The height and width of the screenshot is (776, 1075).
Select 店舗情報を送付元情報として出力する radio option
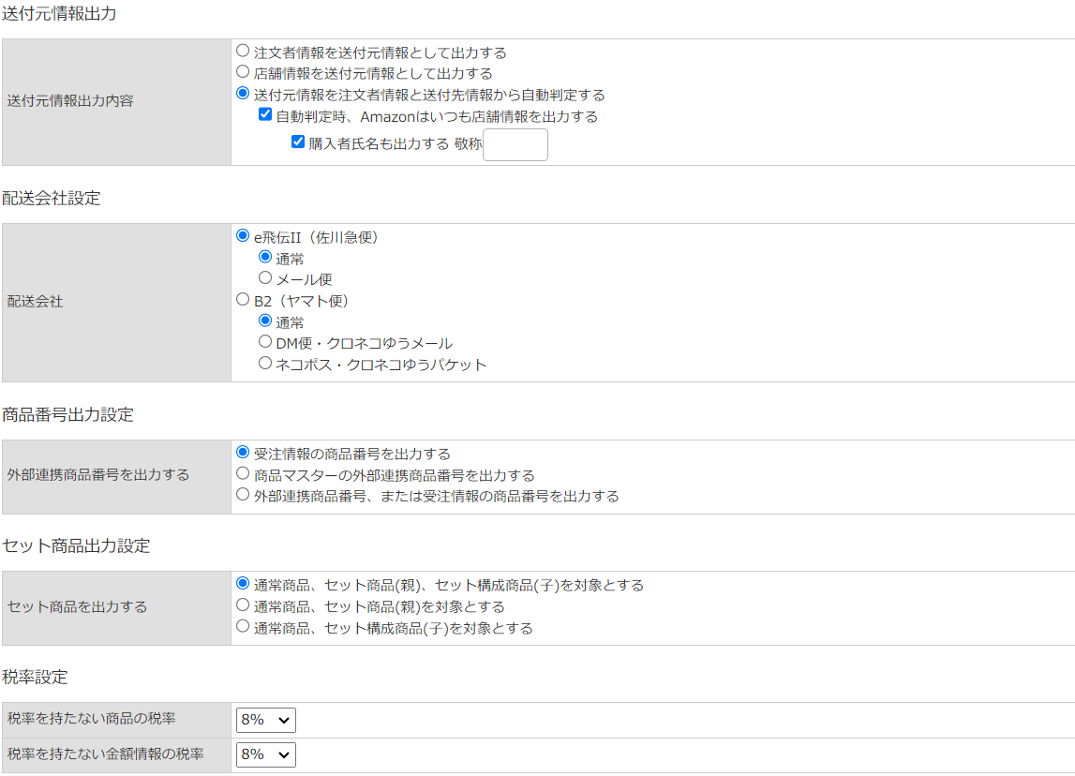point(244,72)
